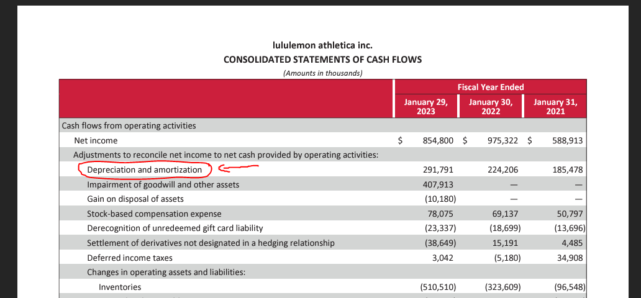
Task: Select the January 31, 2021 column header
Action: (555, 106)
